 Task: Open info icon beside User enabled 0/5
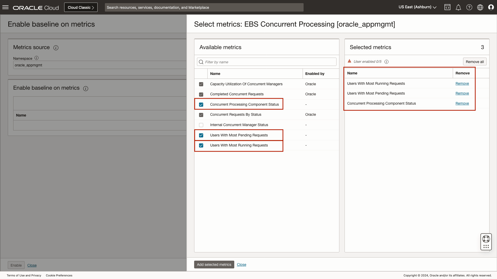(x=386, y=62)
